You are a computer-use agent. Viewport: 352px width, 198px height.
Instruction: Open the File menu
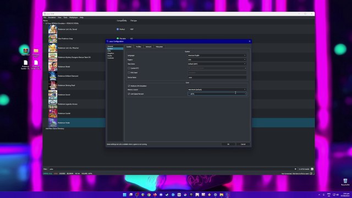click(x=45, y=18)
